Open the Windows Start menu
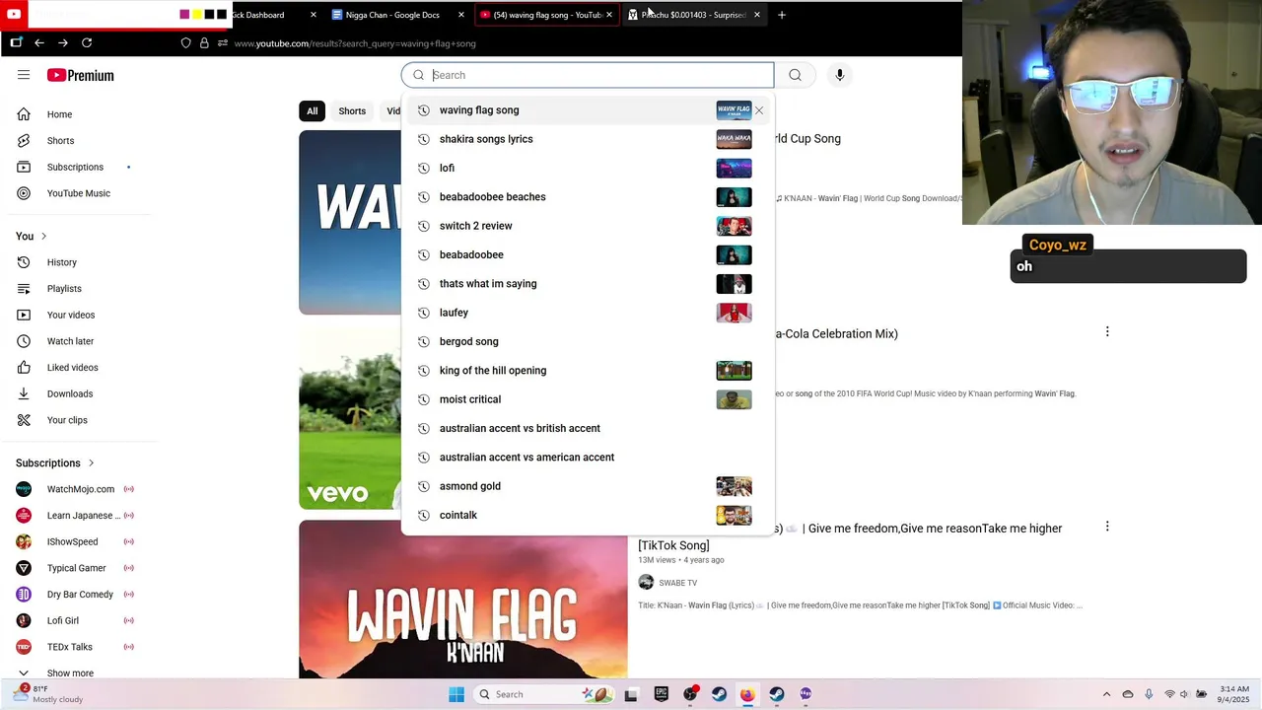The height and width of the screenshot is (710, 1262). tap(456, 694)
